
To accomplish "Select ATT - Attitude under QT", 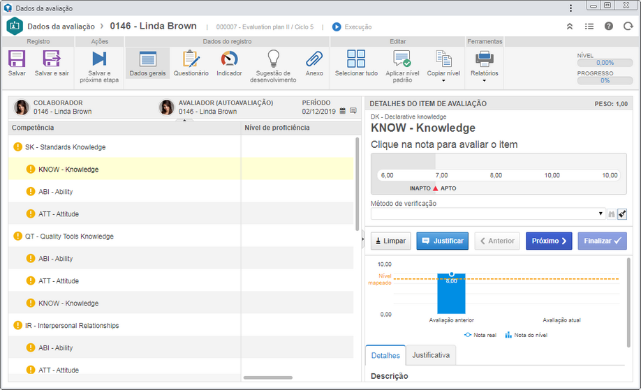I will tap(181, 281).
